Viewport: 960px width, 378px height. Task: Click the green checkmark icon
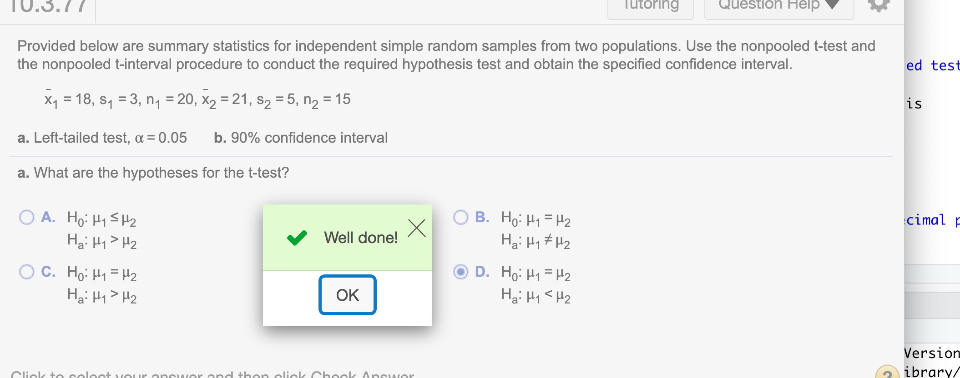(297, 238)
